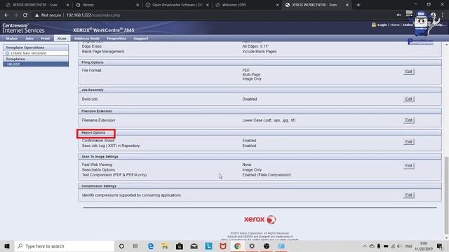
Task: Switch to the History browser tab
Action: coord(106,5)
